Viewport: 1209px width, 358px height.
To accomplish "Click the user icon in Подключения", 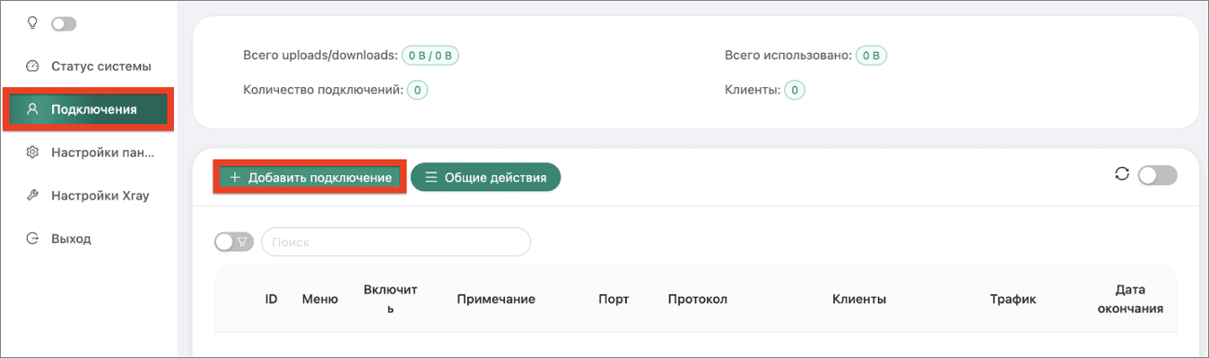I will click(x=32, y=109).
